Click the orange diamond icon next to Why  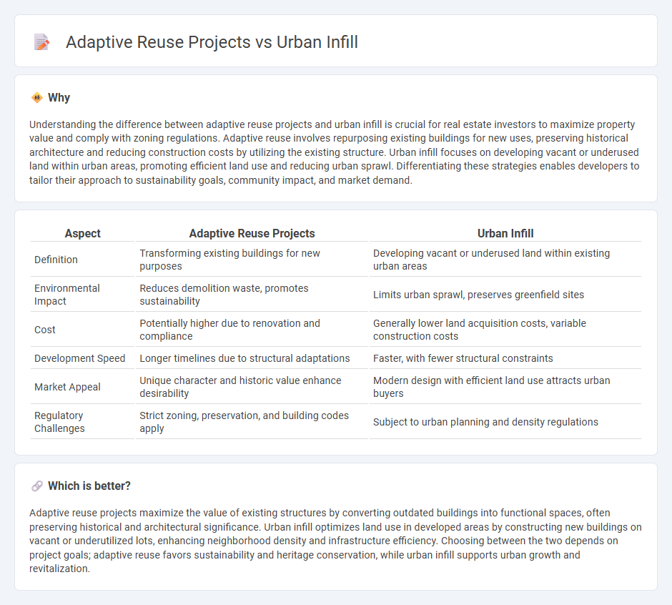point(37,98)
